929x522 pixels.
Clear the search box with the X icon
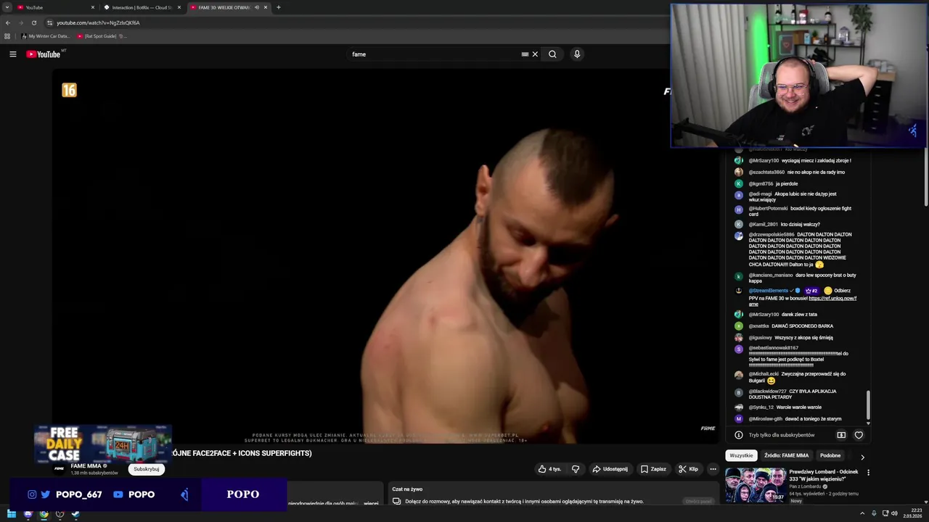click(535, 54)
